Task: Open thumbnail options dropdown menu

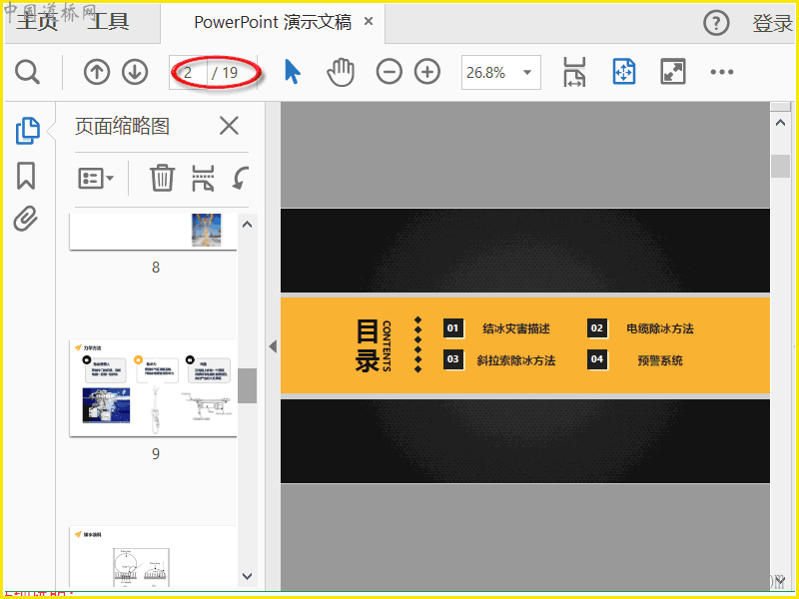Action: (x=96, y=179)
